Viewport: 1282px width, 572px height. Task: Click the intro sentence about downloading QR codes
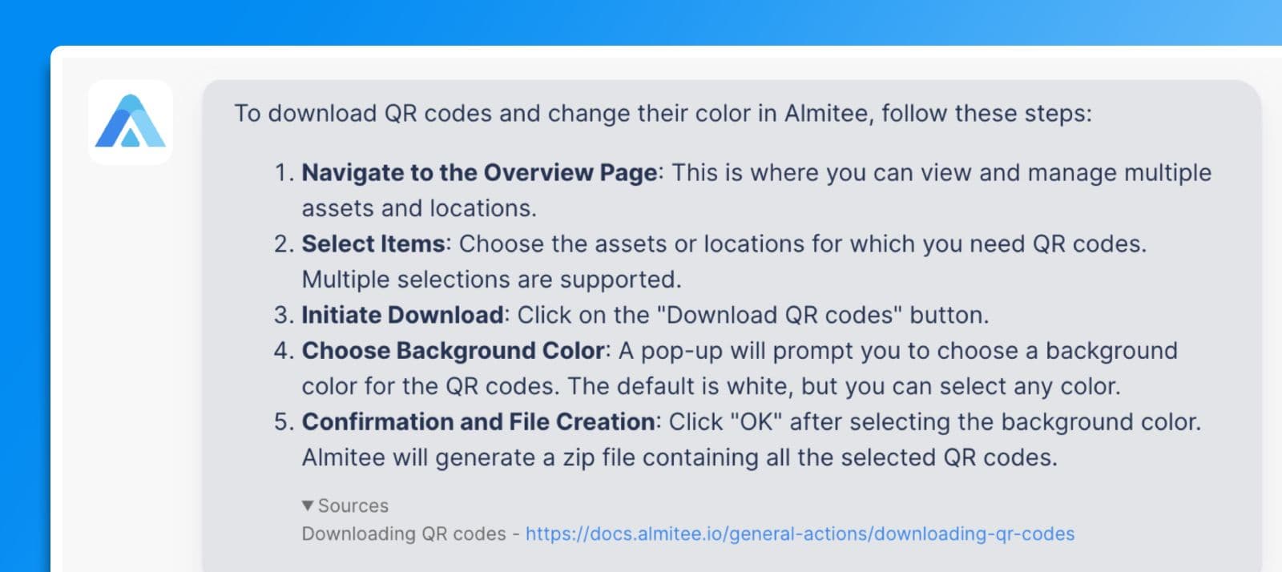(x=663, y=113)
